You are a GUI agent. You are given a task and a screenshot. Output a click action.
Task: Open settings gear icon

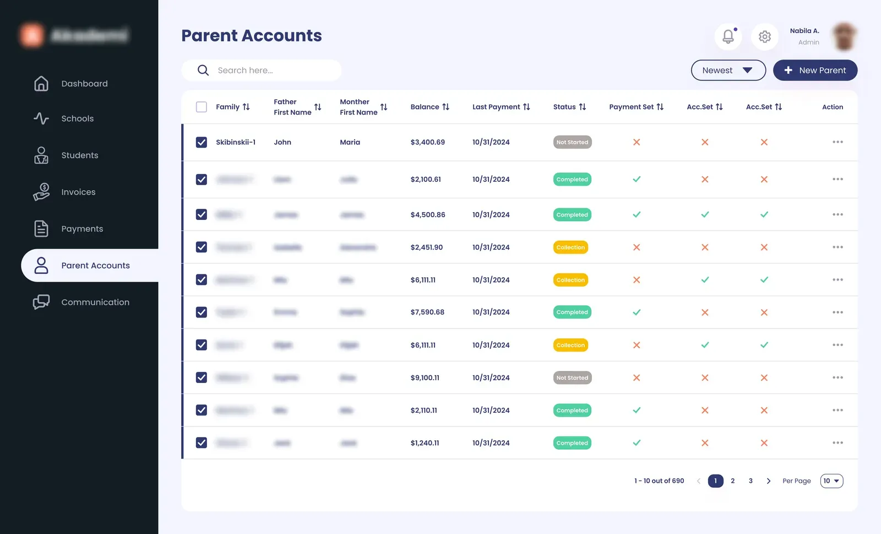coord(764,36)
